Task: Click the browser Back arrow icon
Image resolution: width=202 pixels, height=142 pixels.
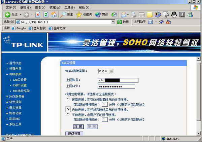Action: pos(7,14)
